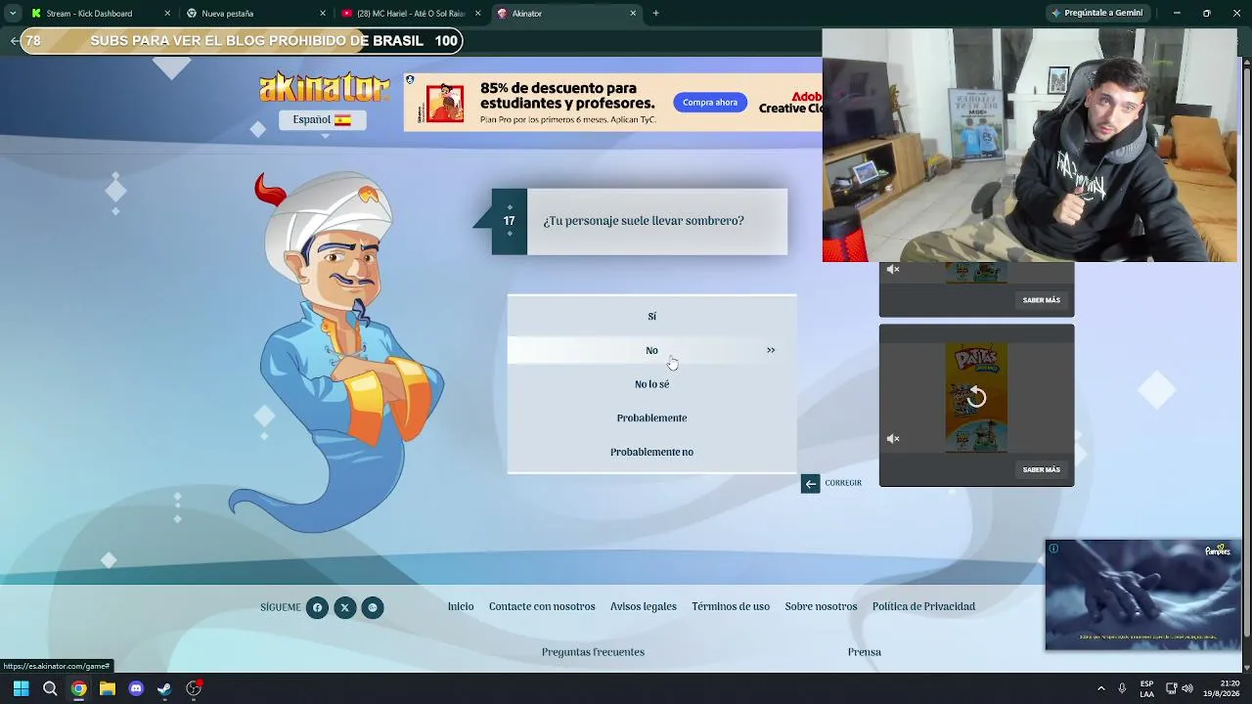
Task: Select the Akinator browser tab
Action: pos(567,14)
